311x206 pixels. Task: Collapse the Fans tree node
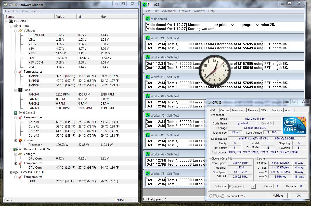[15, 90]
